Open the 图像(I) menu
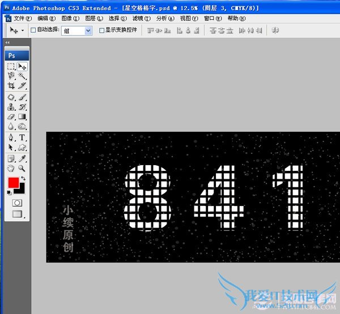Viewport: 340px width, 314px height. pos(70,19)
